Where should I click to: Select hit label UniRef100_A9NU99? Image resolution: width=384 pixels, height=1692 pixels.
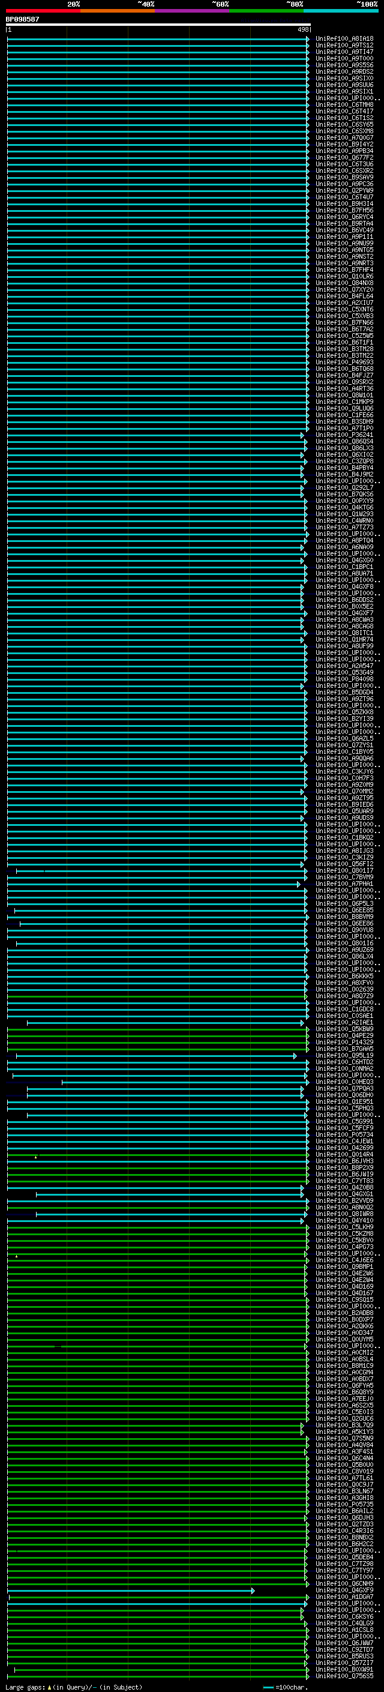(344, 243)
